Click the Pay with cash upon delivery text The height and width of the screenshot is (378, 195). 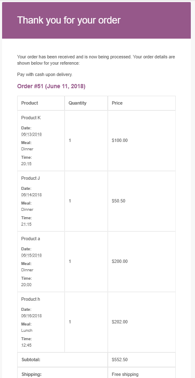click(45, 74)
